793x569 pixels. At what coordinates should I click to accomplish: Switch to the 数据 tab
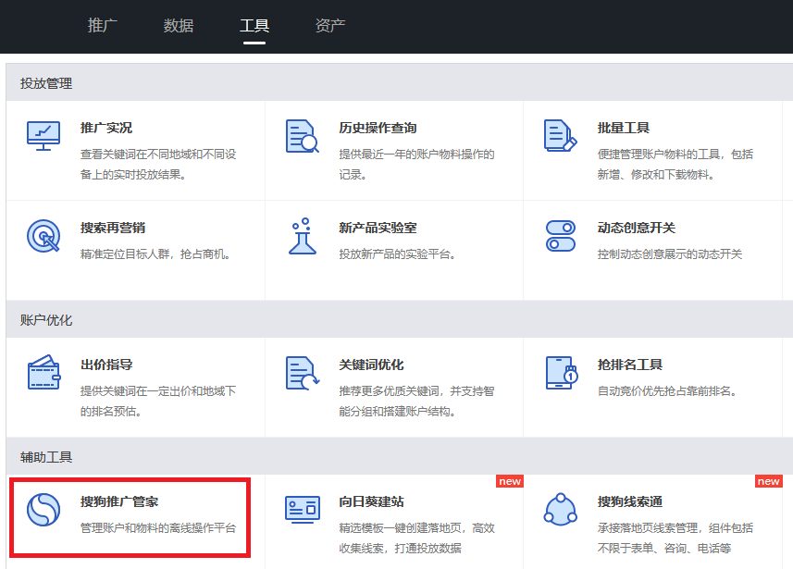click(178, 25)
